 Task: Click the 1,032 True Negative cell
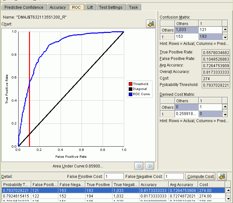click(126, 196)
